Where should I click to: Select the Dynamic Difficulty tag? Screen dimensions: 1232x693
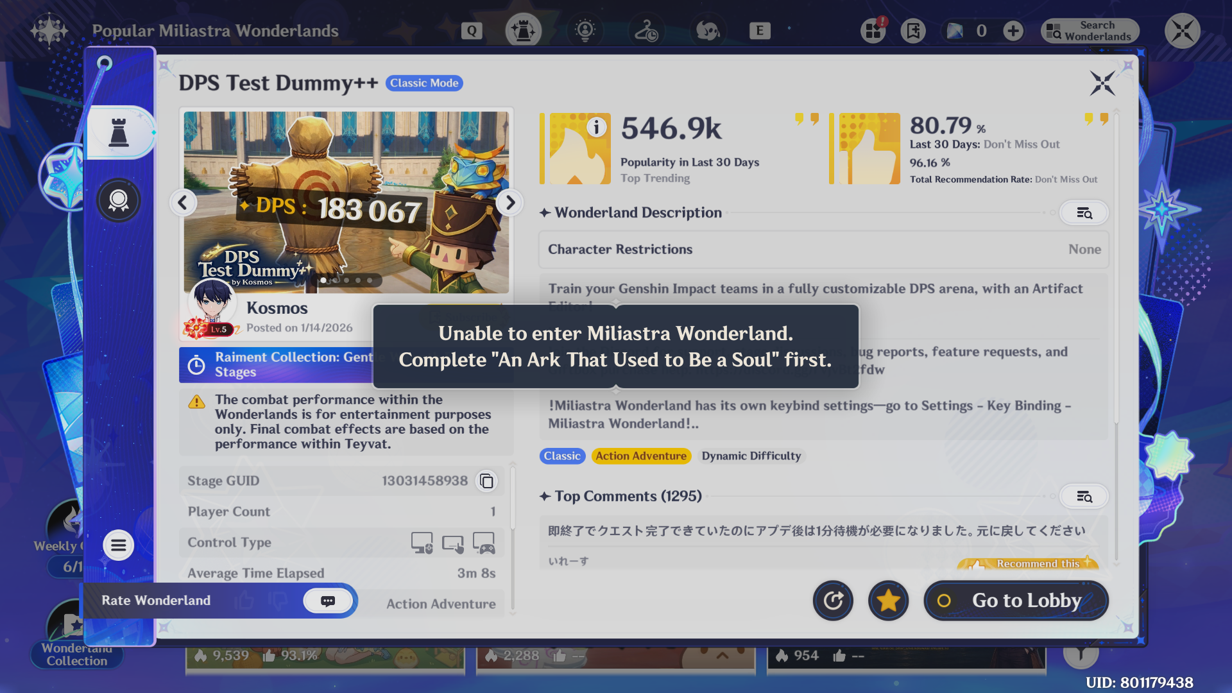[751, 456]
